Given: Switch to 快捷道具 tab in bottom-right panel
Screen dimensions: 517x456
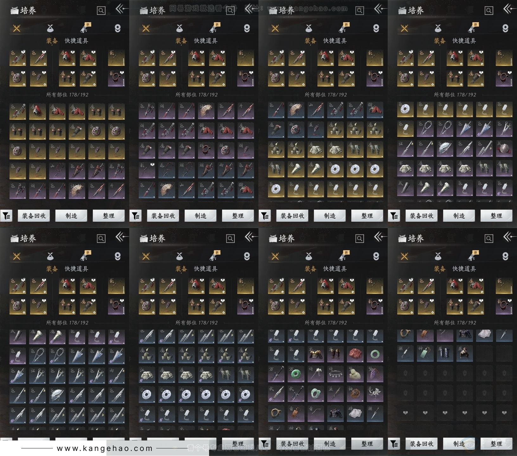Looking at the screenshot, I should 464,269.
